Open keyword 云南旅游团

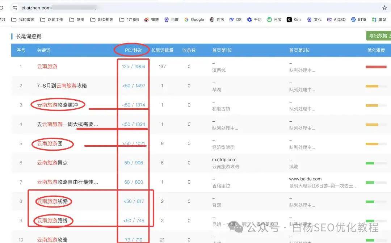click(50, 143)
